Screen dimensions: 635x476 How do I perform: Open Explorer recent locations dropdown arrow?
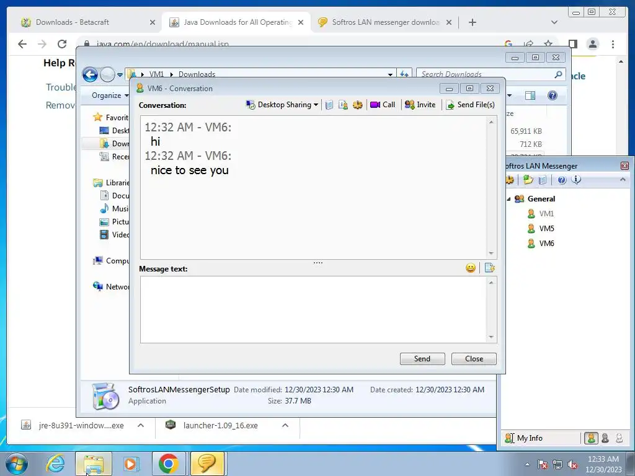click(120, 75)
